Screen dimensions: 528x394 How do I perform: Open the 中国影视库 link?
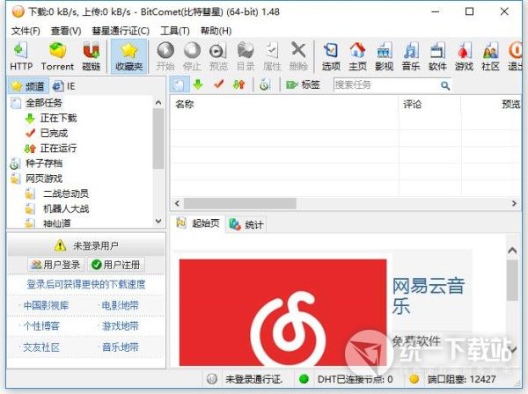point(46,306)
